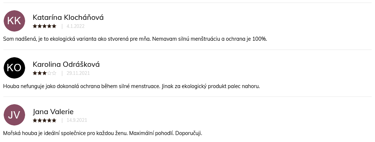The image size is (375, 142).
Task: Click the review date 29.11.2021
Action: tap(78, 73)
